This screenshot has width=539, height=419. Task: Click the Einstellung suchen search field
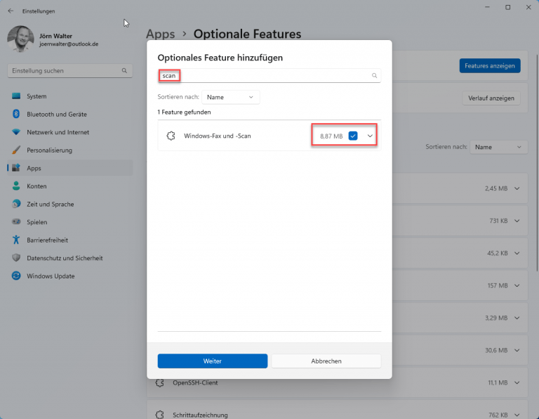(x=69, y=70)
